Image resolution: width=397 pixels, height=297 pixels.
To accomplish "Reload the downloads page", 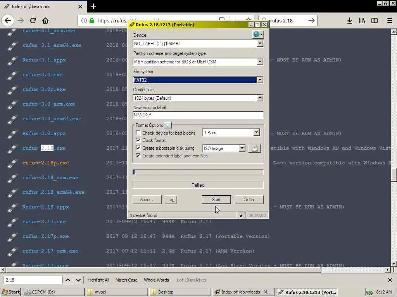I will [x=33, y=20].
